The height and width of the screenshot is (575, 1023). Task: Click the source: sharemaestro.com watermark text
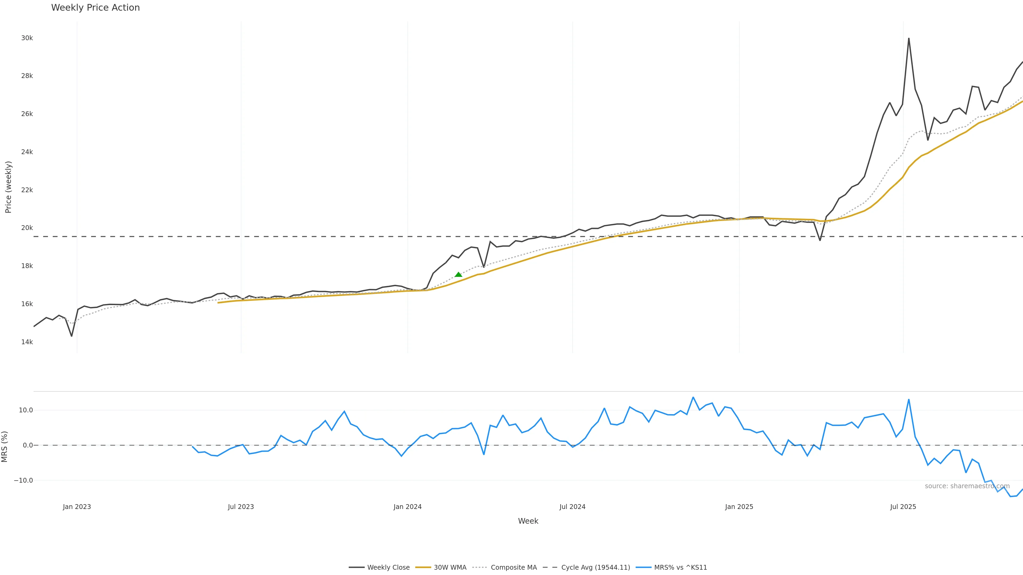point(967,486)
